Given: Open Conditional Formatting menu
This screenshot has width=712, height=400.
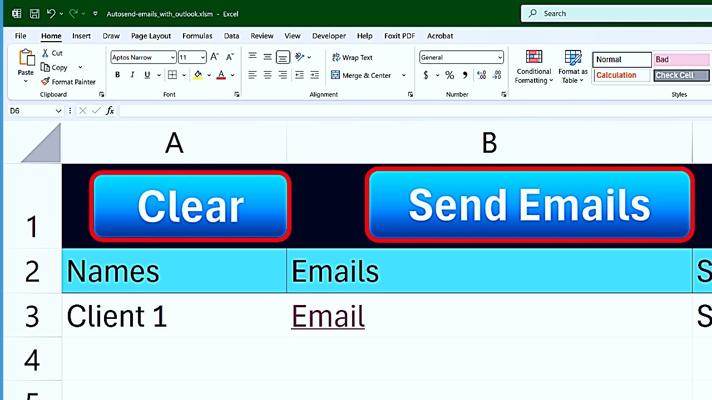Looking at the screenshot, I should [534, 67].
